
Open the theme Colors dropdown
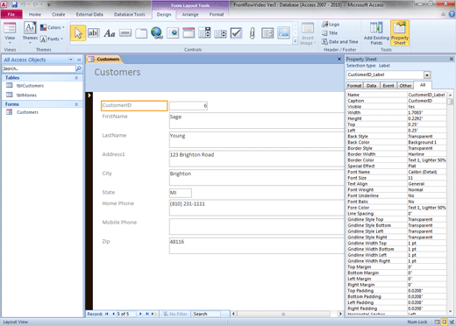pos(53,27)
